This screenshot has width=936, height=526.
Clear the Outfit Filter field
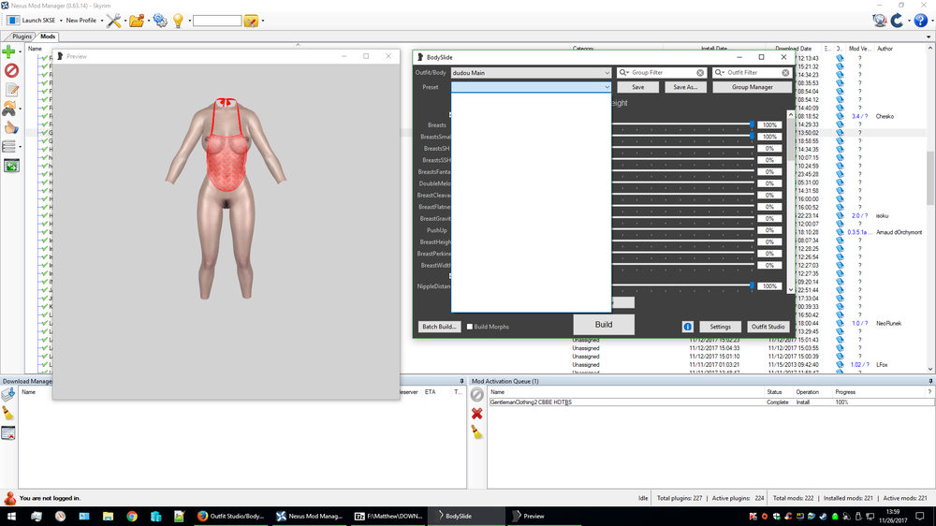[785, 72]
